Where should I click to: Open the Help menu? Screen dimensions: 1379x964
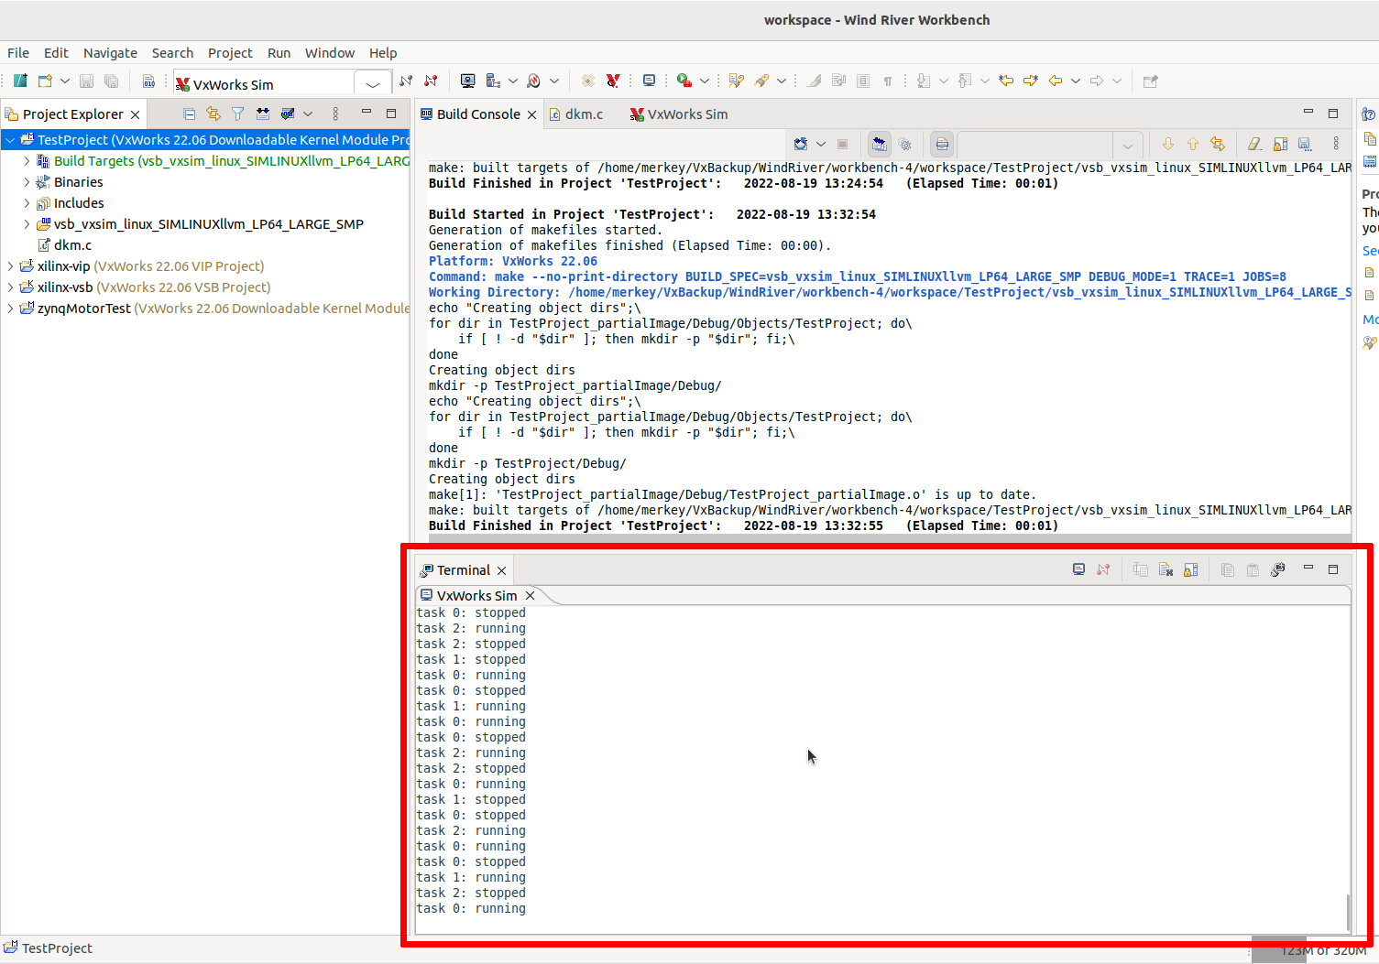[383, 52]
